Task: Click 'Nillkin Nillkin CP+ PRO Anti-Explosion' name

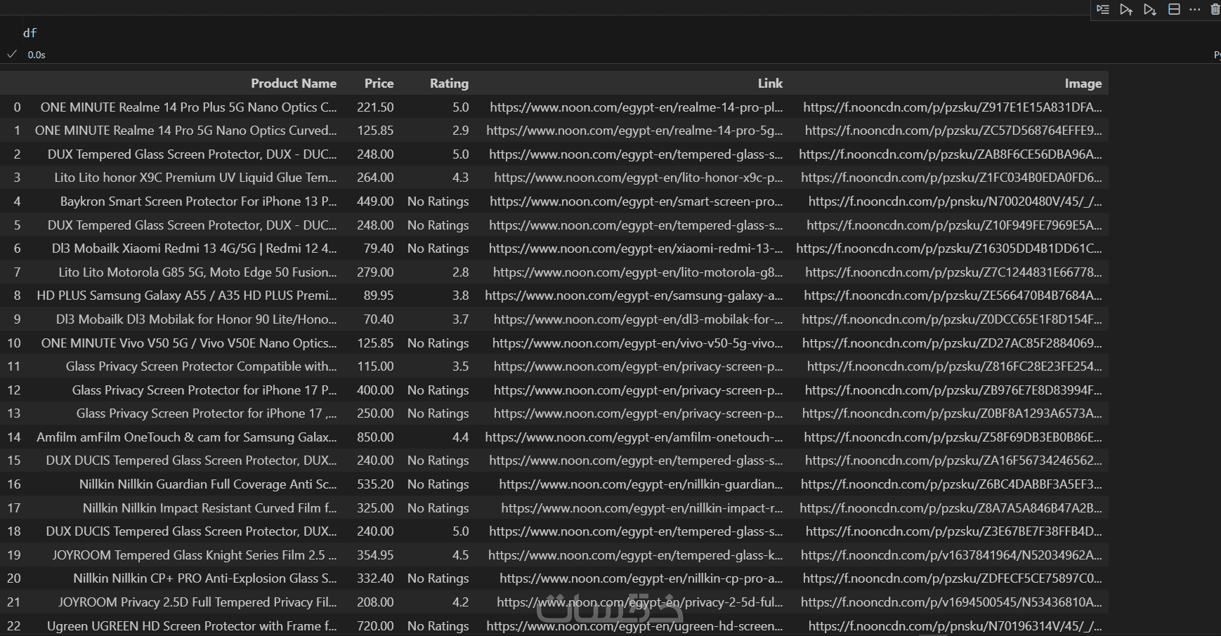Action: pos(205,578)
